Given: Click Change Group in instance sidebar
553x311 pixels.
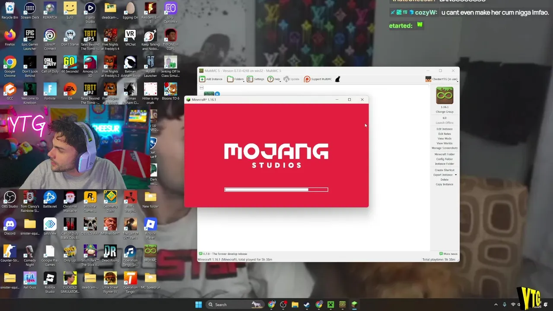Looking at the screenshot, I should pos(445,112).
